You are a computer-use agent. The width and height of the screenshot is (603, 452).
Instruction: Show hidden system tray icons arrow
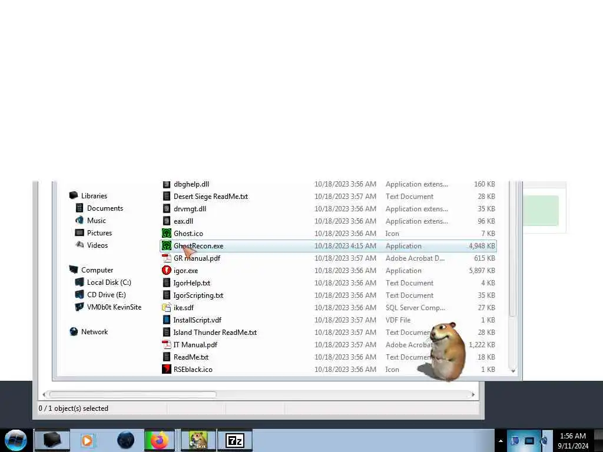[501, 441]
